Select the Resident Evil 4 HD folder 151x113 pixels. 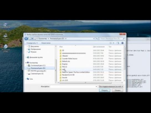[68, 75]
